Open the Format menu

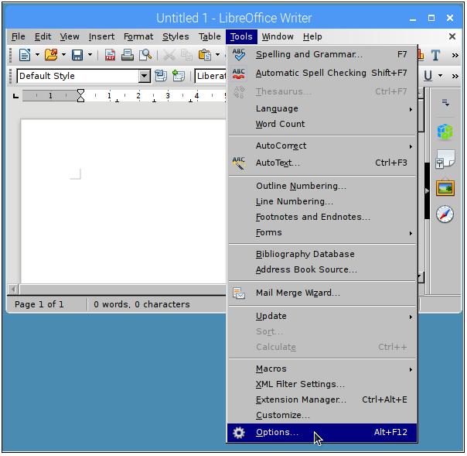click(138, 36)
